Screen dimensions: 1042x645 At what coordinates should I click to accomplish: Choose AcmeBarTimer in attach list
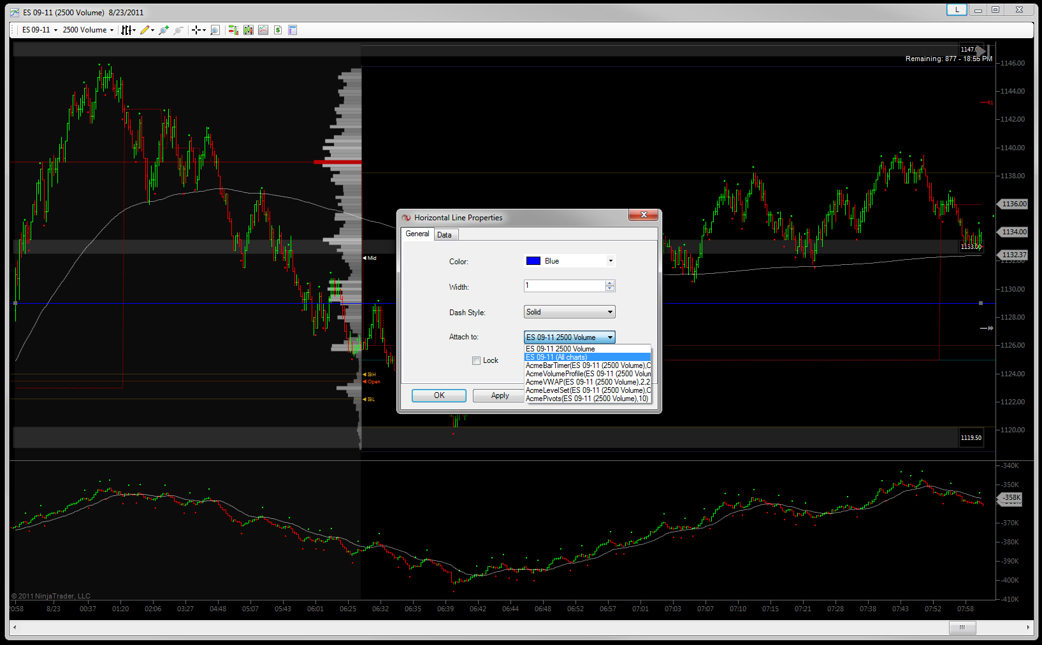[x=587, y=365]
